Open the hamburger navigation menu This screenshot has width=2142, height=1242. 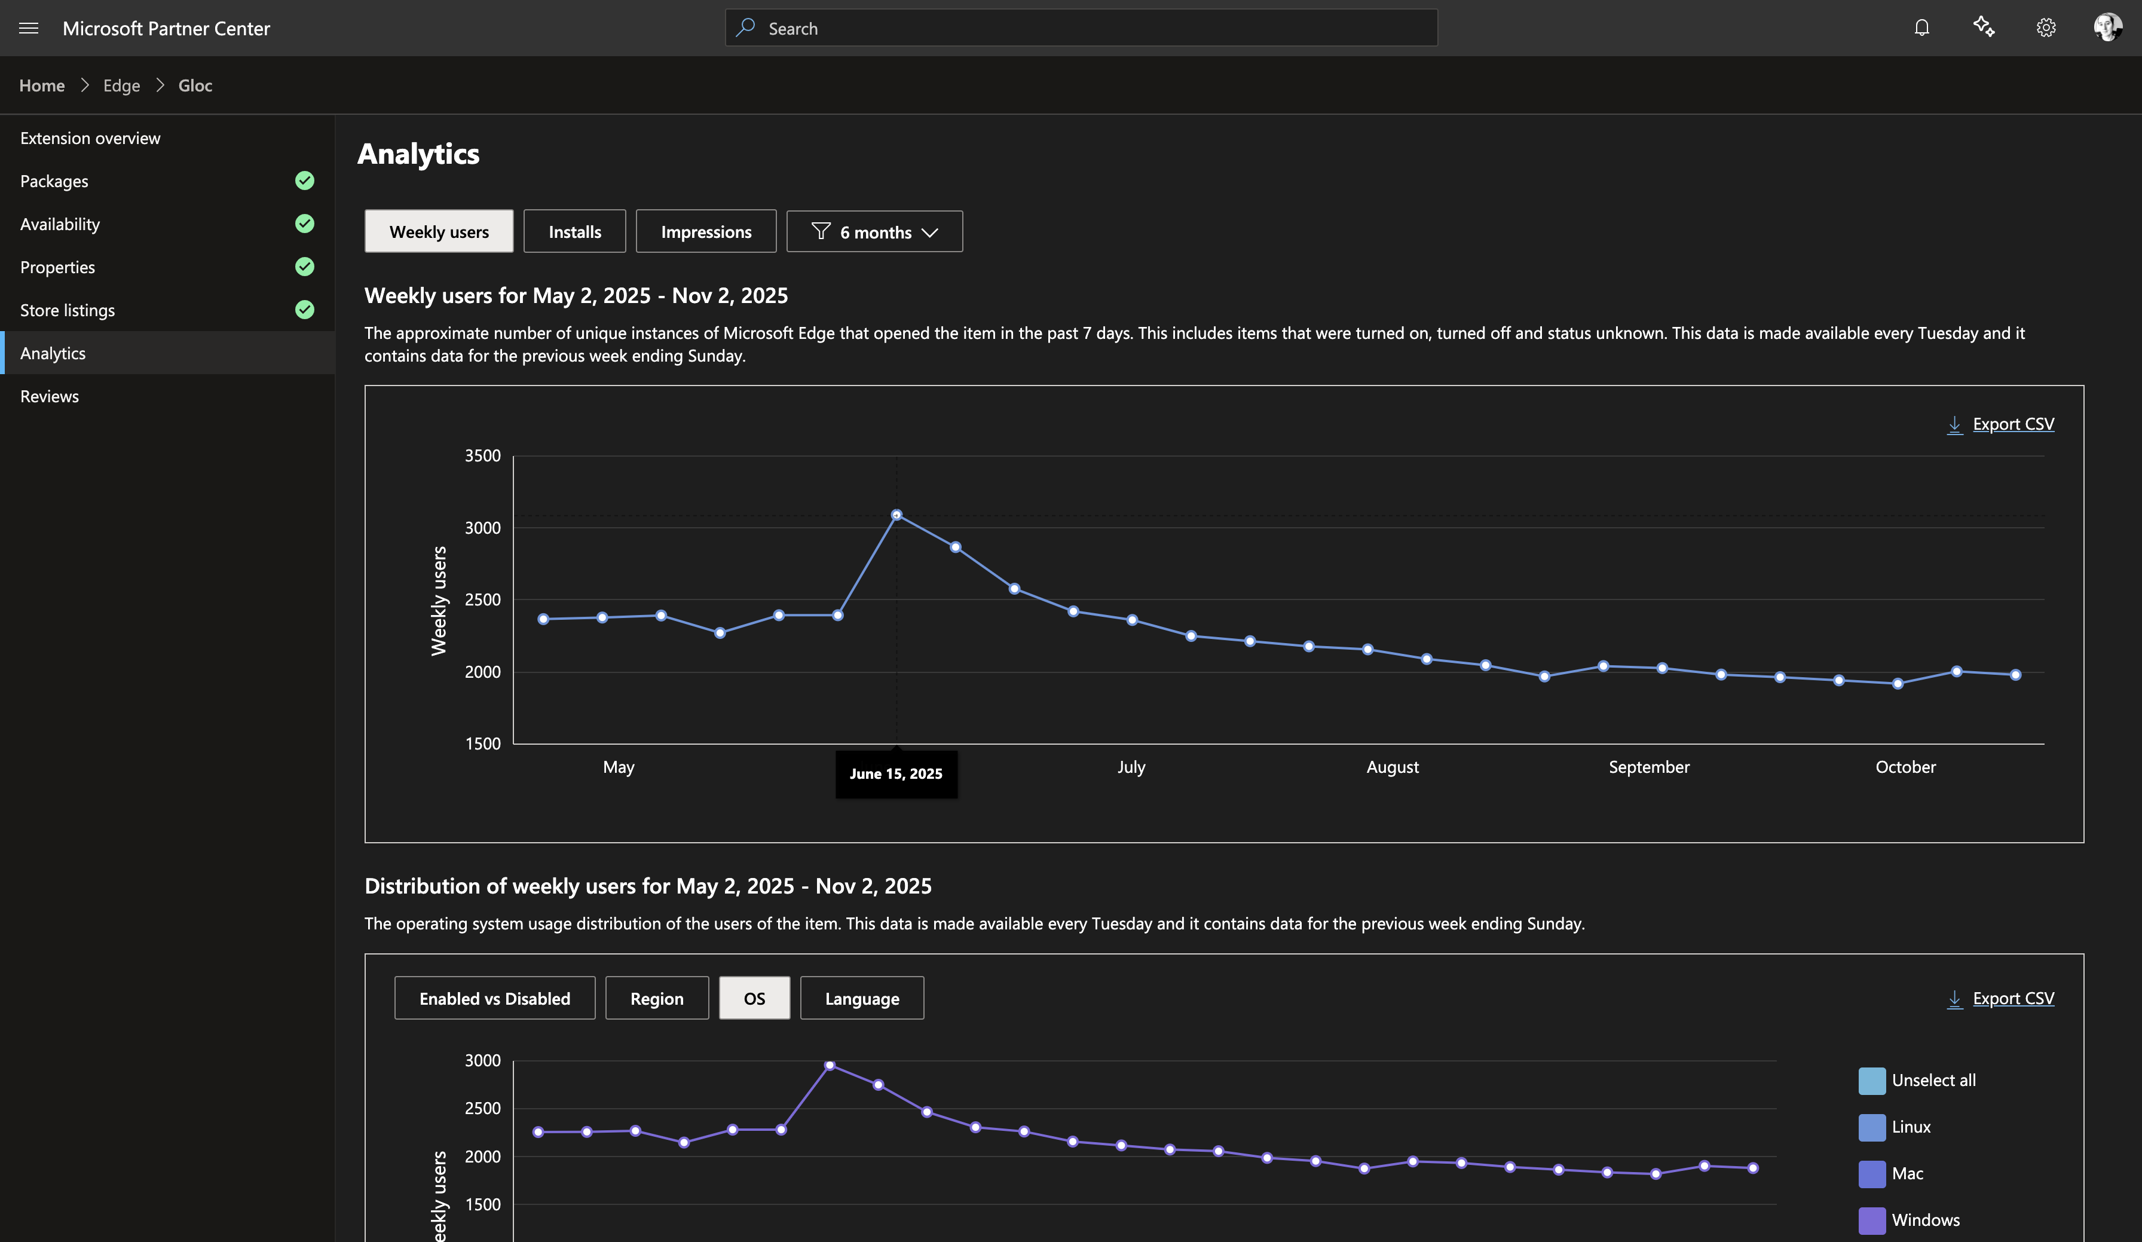(x=28, y=28)
